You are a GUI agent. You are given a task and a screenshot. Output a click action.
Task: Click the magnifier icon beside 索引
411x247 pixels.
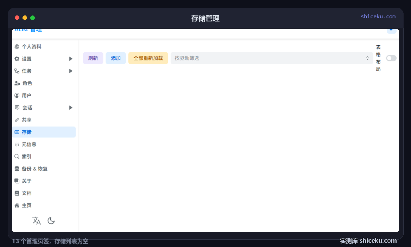coord(17,156)
